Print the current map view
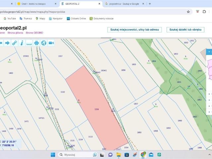 (36, 43)
